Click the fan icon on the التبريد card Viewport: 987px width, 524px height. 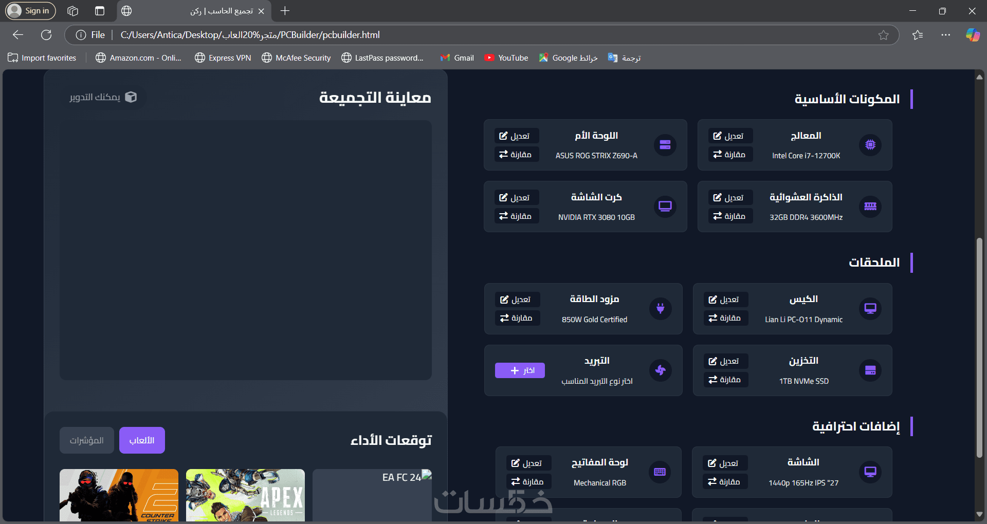click(x=661, y=370)
